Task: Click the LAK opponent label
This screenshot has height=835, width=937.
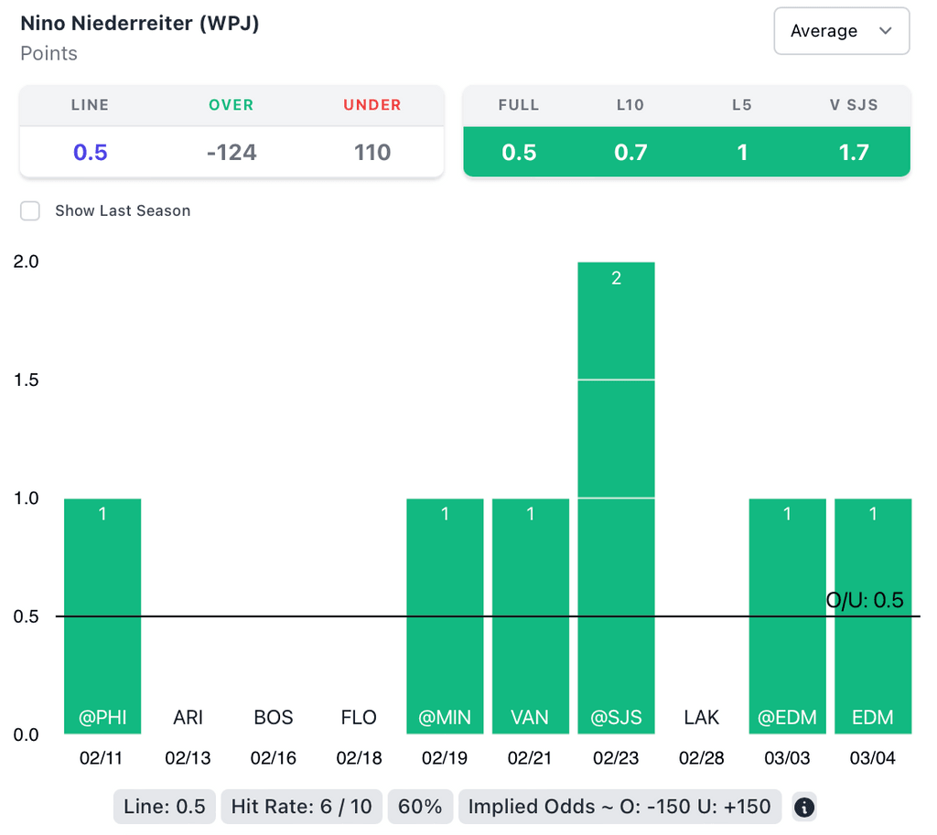Action: [x=702, y=717]
